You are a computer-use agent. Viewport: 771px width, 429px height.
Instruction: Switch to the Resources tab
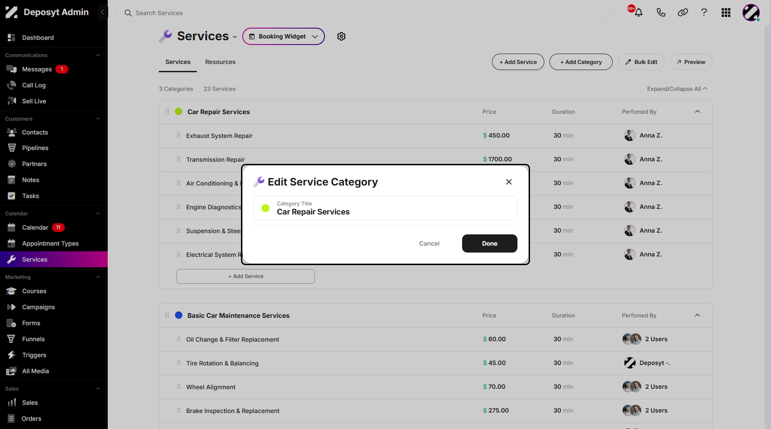220,62
